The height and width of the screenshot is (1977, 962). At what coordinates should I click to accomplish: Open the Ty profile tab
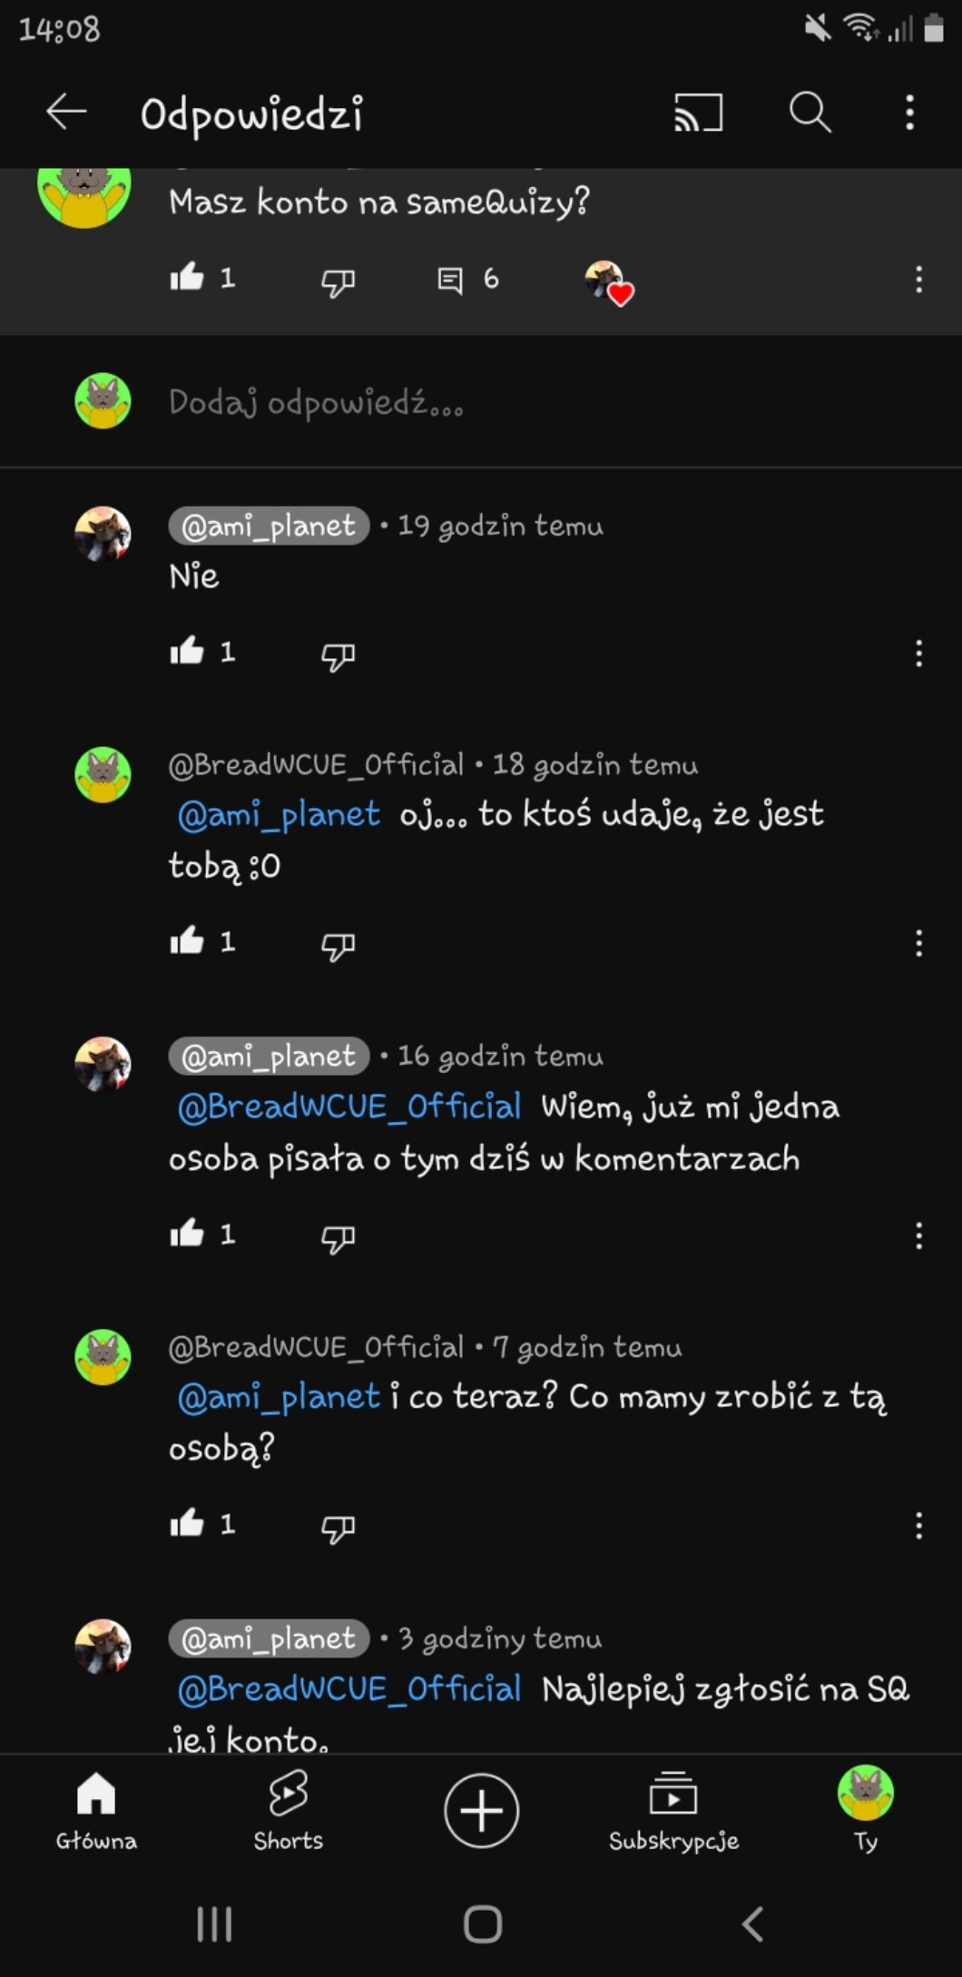[865, 1810]
